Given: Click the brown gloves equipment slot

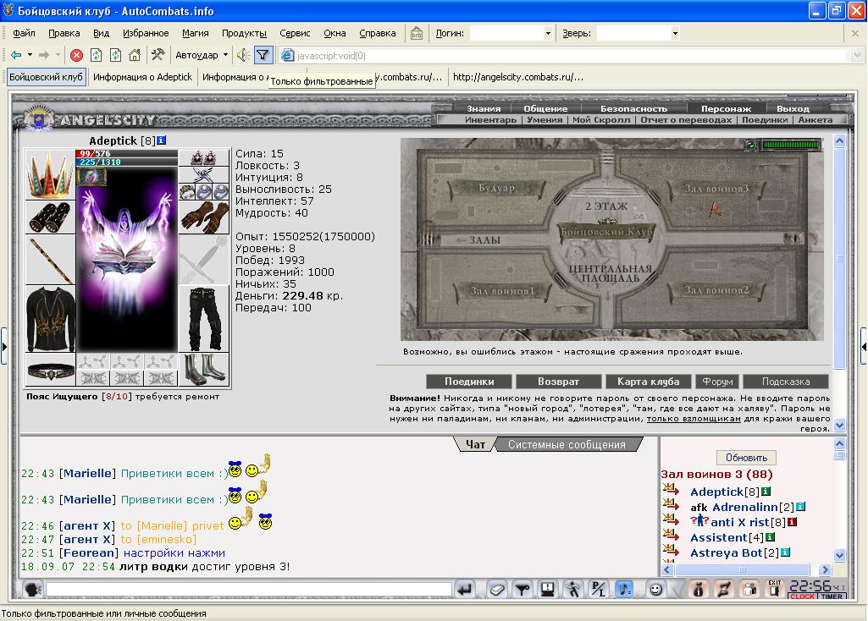Looking at the screenshot, I should coord(204,217).
